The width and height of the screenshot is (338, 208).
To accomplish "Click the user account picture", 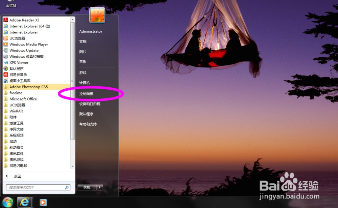I will pos(97,16).
